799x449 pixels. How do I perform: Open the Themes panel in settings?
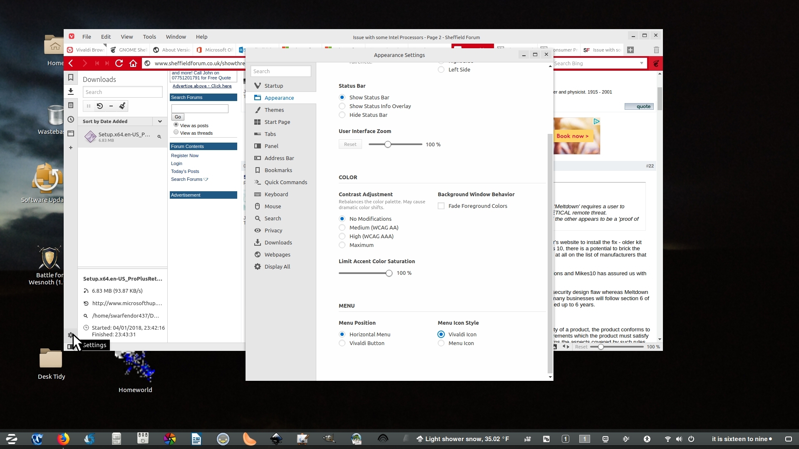point(274,109)
